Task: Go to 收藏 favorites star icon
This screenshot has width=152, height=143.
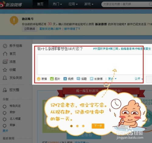Action: coord(5,70)
